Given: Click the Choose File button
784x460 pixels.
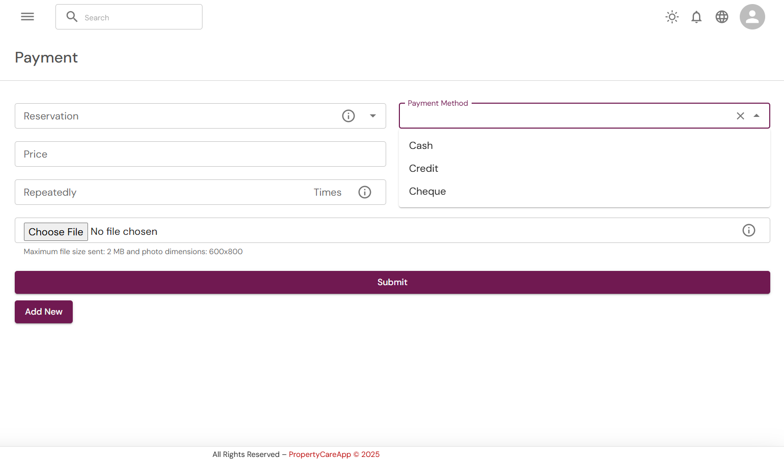Looking at the screenshot, I should tap(56, 232).
